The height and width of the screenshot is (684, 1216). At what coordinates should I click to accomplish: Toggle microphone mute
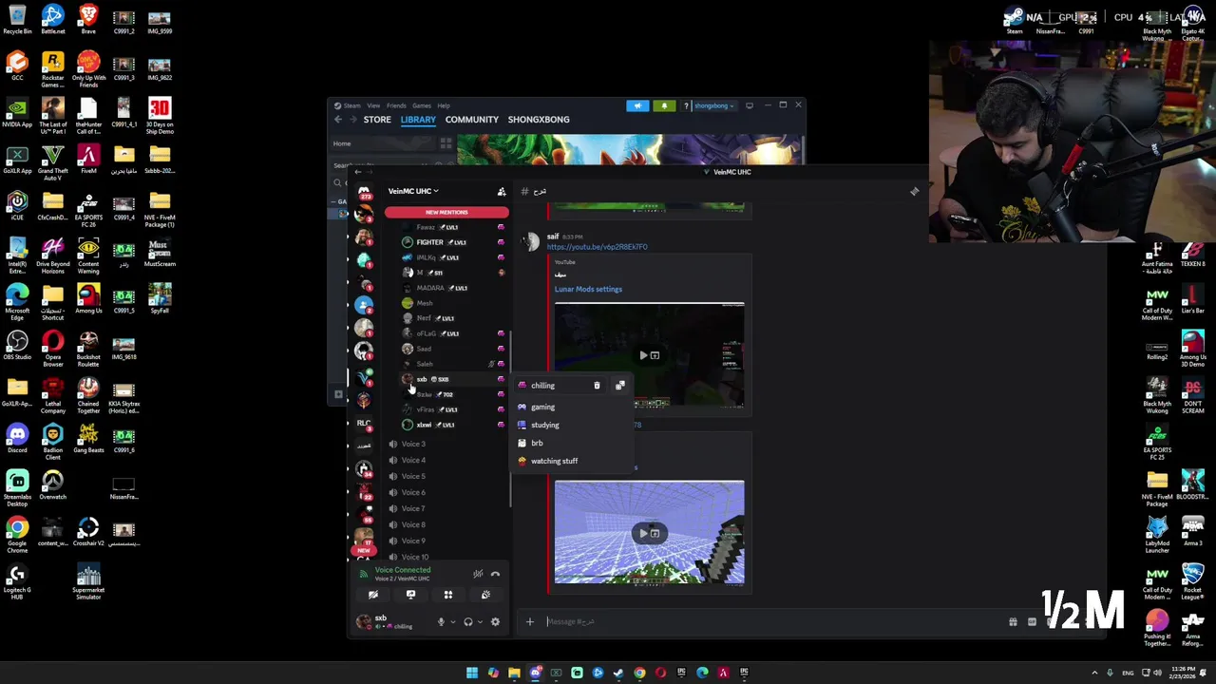coord(441,622)
